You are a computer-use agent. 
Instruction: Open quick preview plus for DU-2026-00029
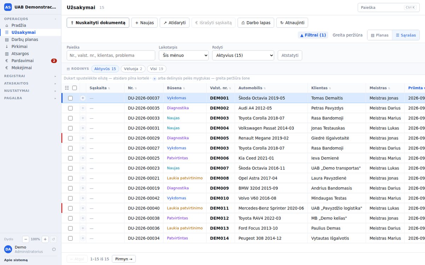(x=83, y=138)
